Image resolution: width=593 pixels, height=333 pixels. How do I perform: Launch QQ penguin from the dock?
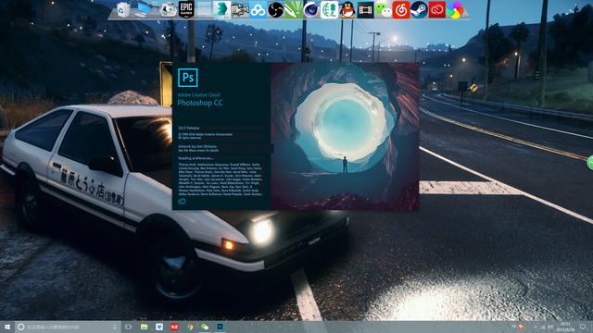coord(347,10)
